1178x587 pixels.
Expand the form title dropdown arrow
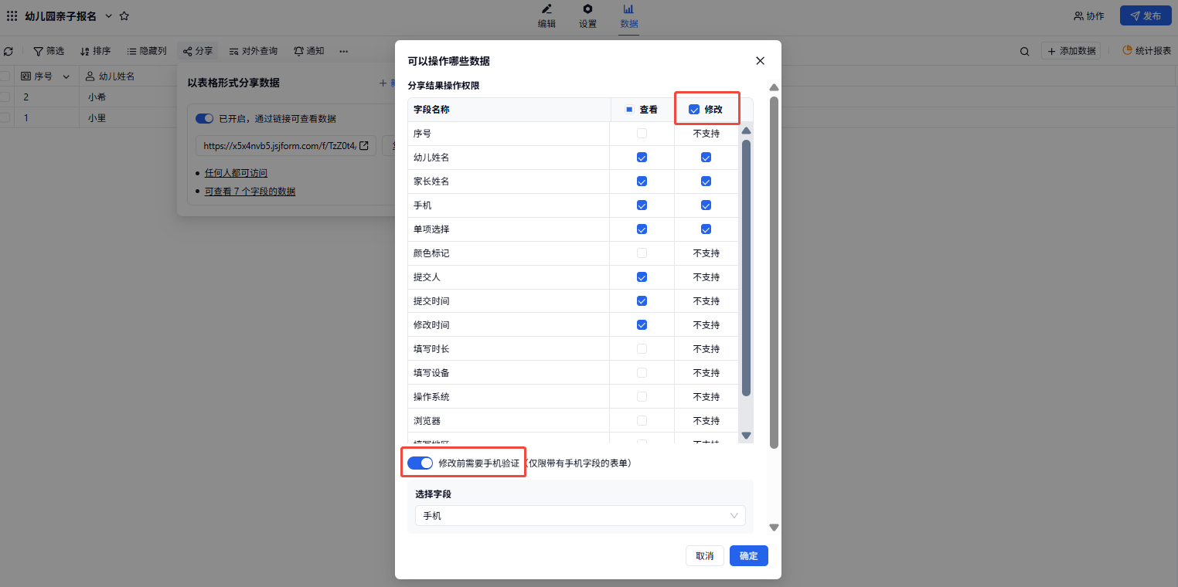click(108, 15)
